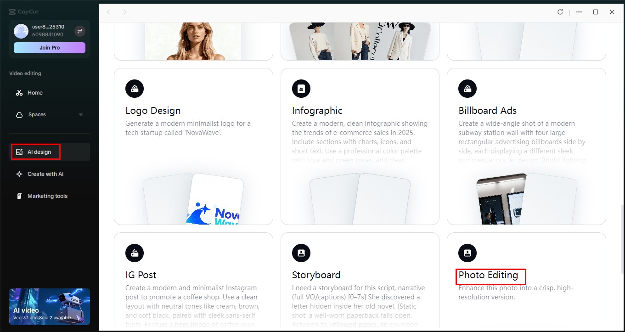
Task: Click the Photo Editing card's icon
Action: tap(467, 253)
